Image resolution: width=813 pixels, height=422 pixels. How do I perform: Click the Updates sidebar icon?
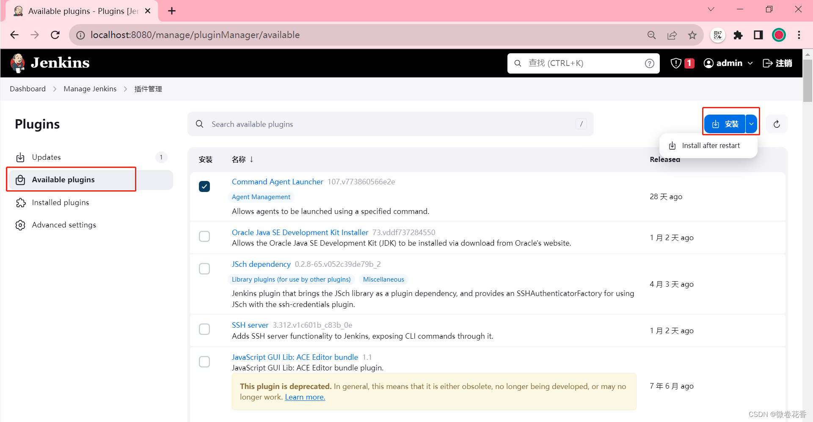[x=20, y=157]
